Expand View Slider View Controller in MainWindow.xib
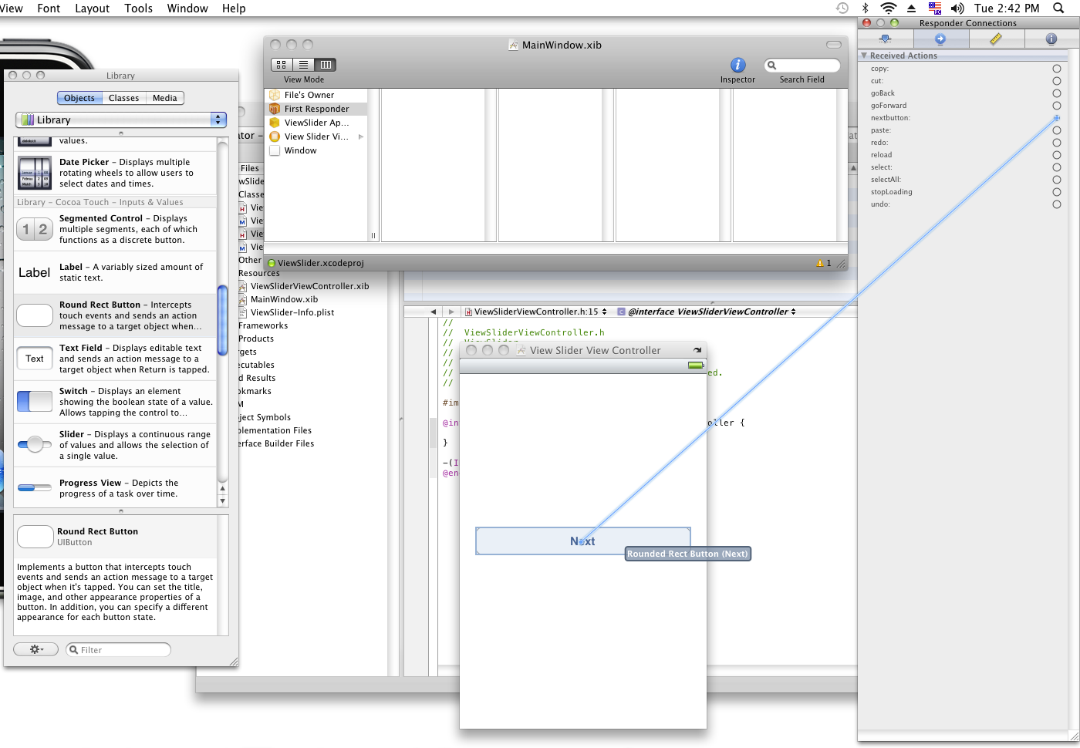Viewport: 1080px width, 748px height. tap(360, 136)
